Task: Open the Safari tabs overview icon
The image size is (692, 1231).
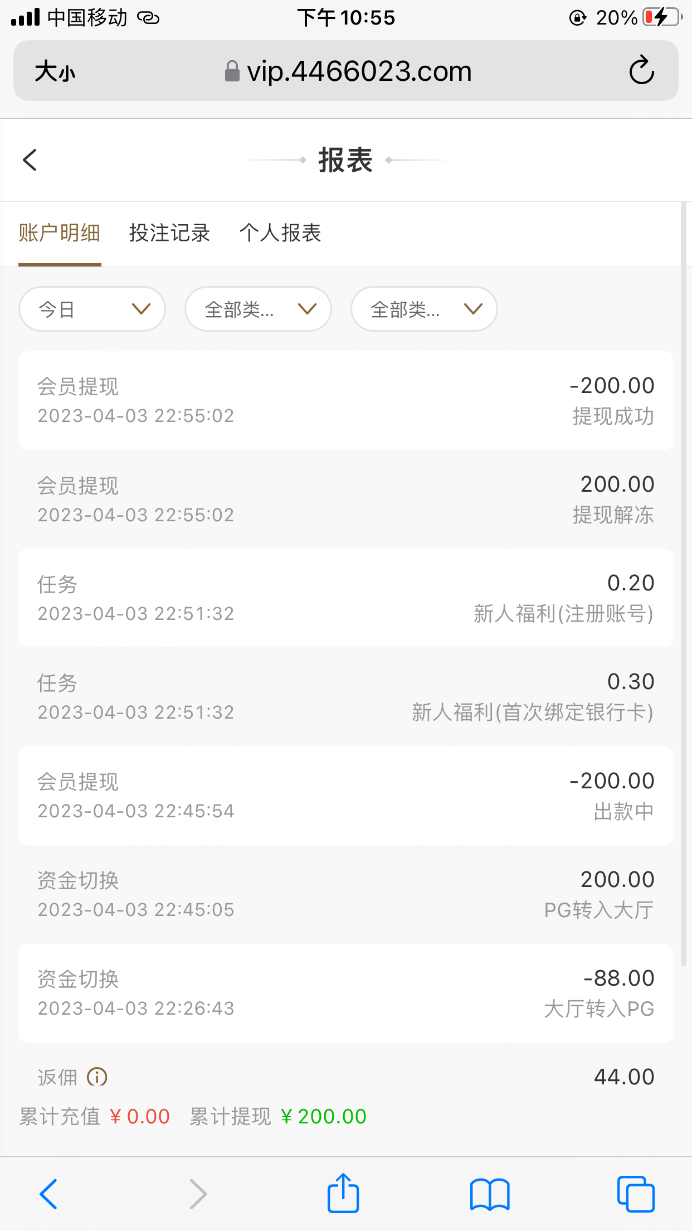Action: [636, 1194]
